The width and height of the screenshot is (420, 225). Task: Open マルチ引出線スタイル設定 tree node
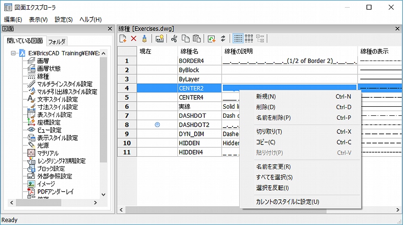point(67,92)
